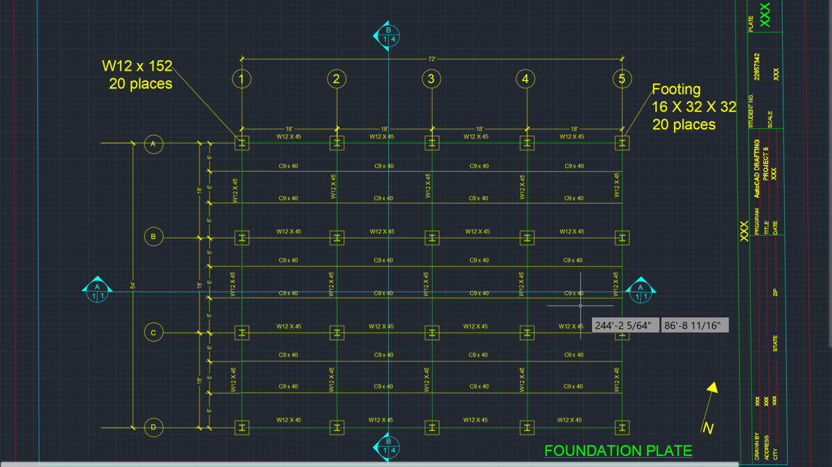
Task: Select row grid bubble D
Action: click(x=153, y=427)
